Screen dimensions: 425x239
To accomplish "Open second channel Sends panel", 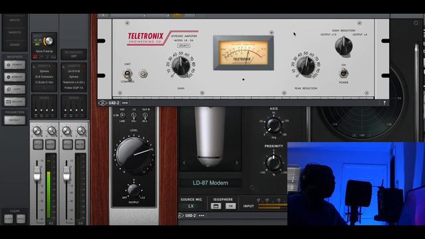I will click(x=74, y=107).
